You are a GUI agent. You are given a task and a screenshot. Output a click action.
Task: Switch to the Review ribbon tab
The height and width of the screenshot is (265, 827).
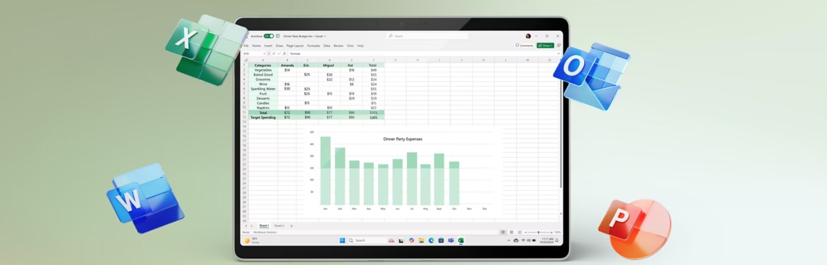point(339,46)
